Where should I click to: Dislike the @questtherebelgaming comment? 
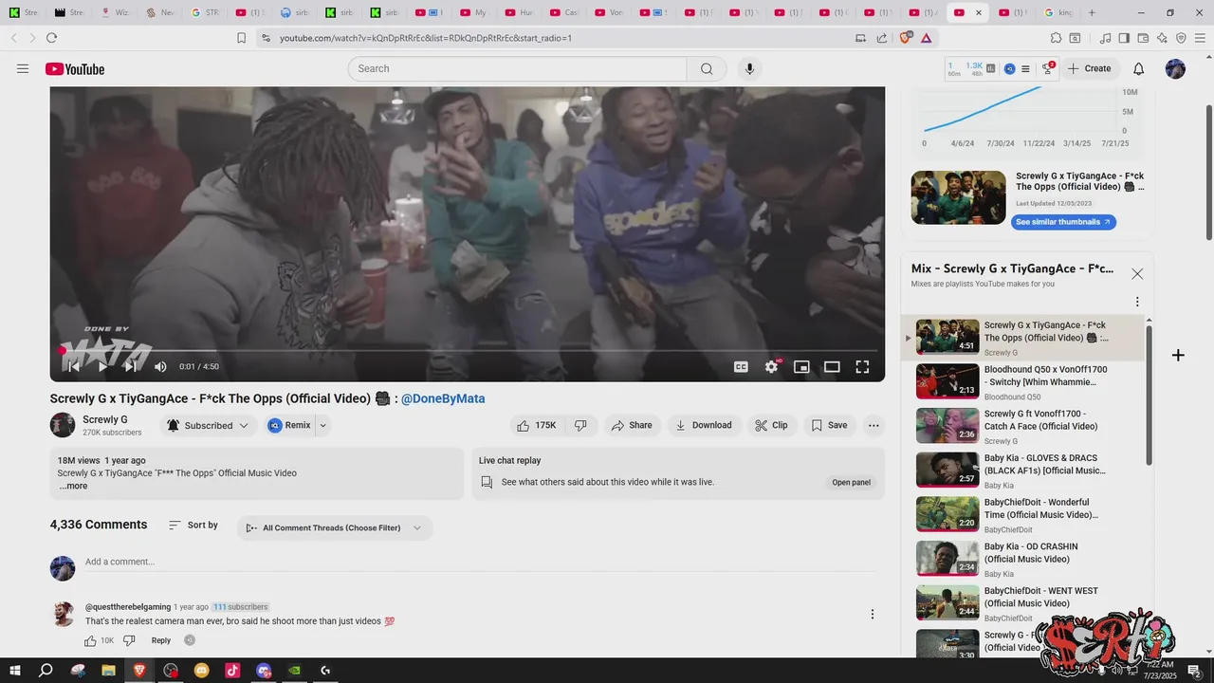[129, 640]
